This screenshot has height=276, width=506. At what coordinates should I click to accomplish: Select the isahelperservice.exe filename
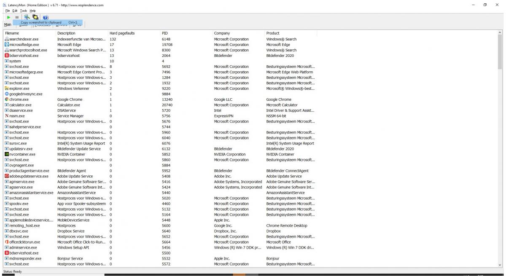pos(25,127)
